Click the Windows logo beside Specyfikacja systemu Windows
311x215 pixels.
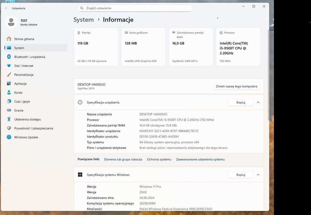[80, 175]
